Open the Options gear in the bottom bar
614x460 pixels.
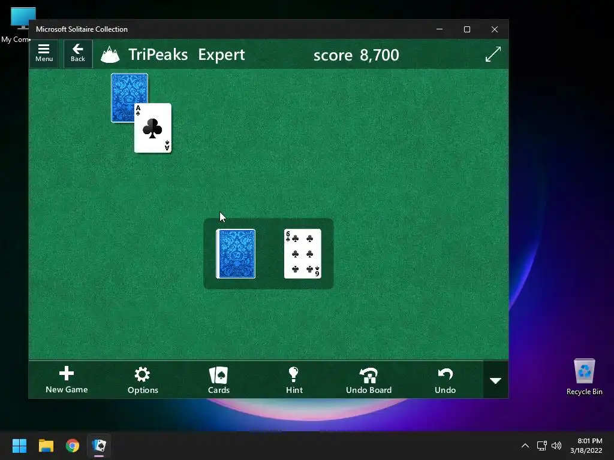pos(143,379)
